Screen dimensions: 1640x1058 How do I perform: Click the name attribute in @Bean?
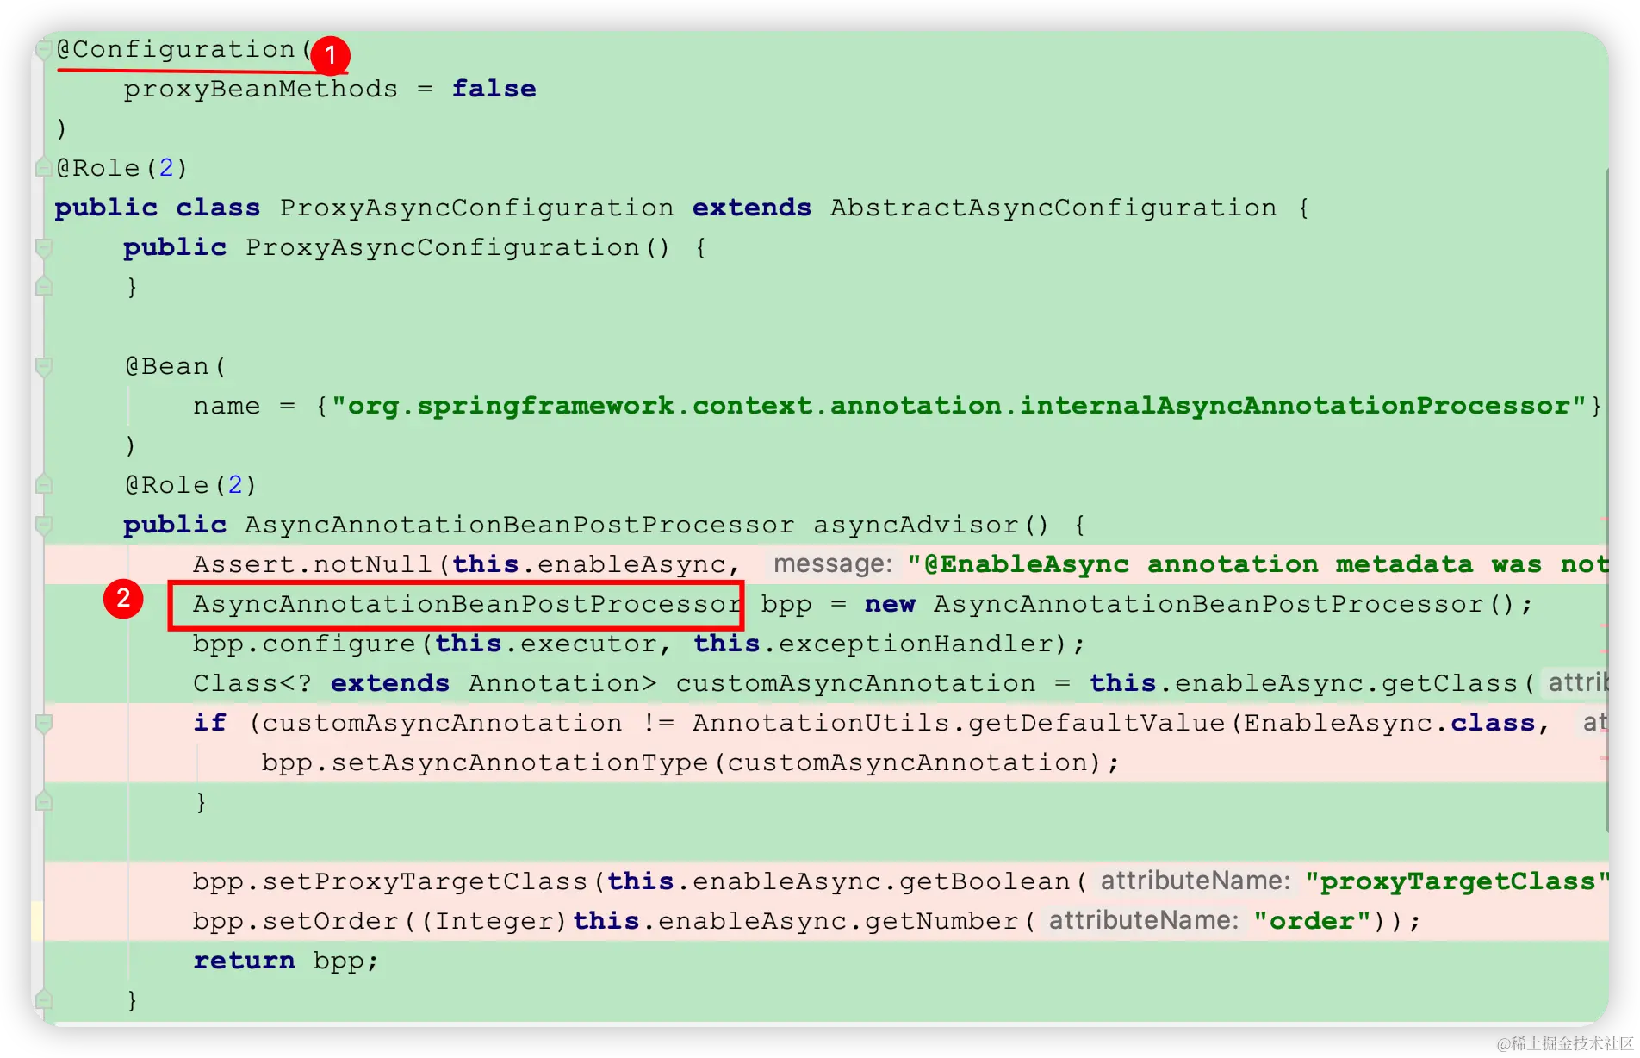pos(227,406)
